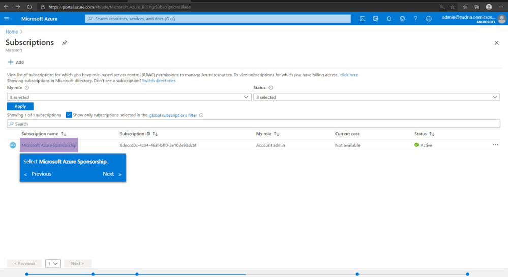Sort by Subscription ID arrows
The height and width of the screenshot is (277, 508).
[x=155, y=134]
